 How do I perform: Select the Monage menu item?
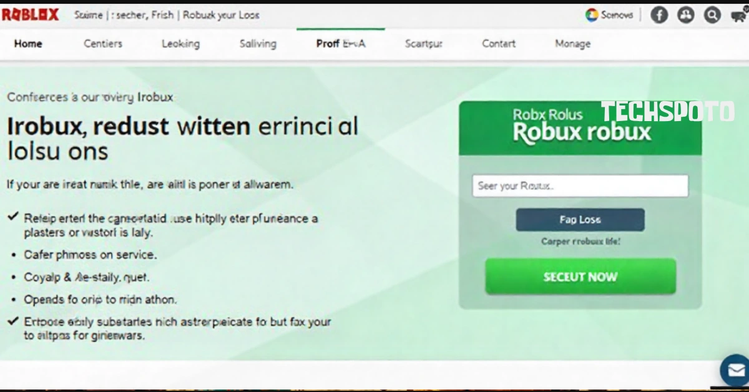[572, 44]
